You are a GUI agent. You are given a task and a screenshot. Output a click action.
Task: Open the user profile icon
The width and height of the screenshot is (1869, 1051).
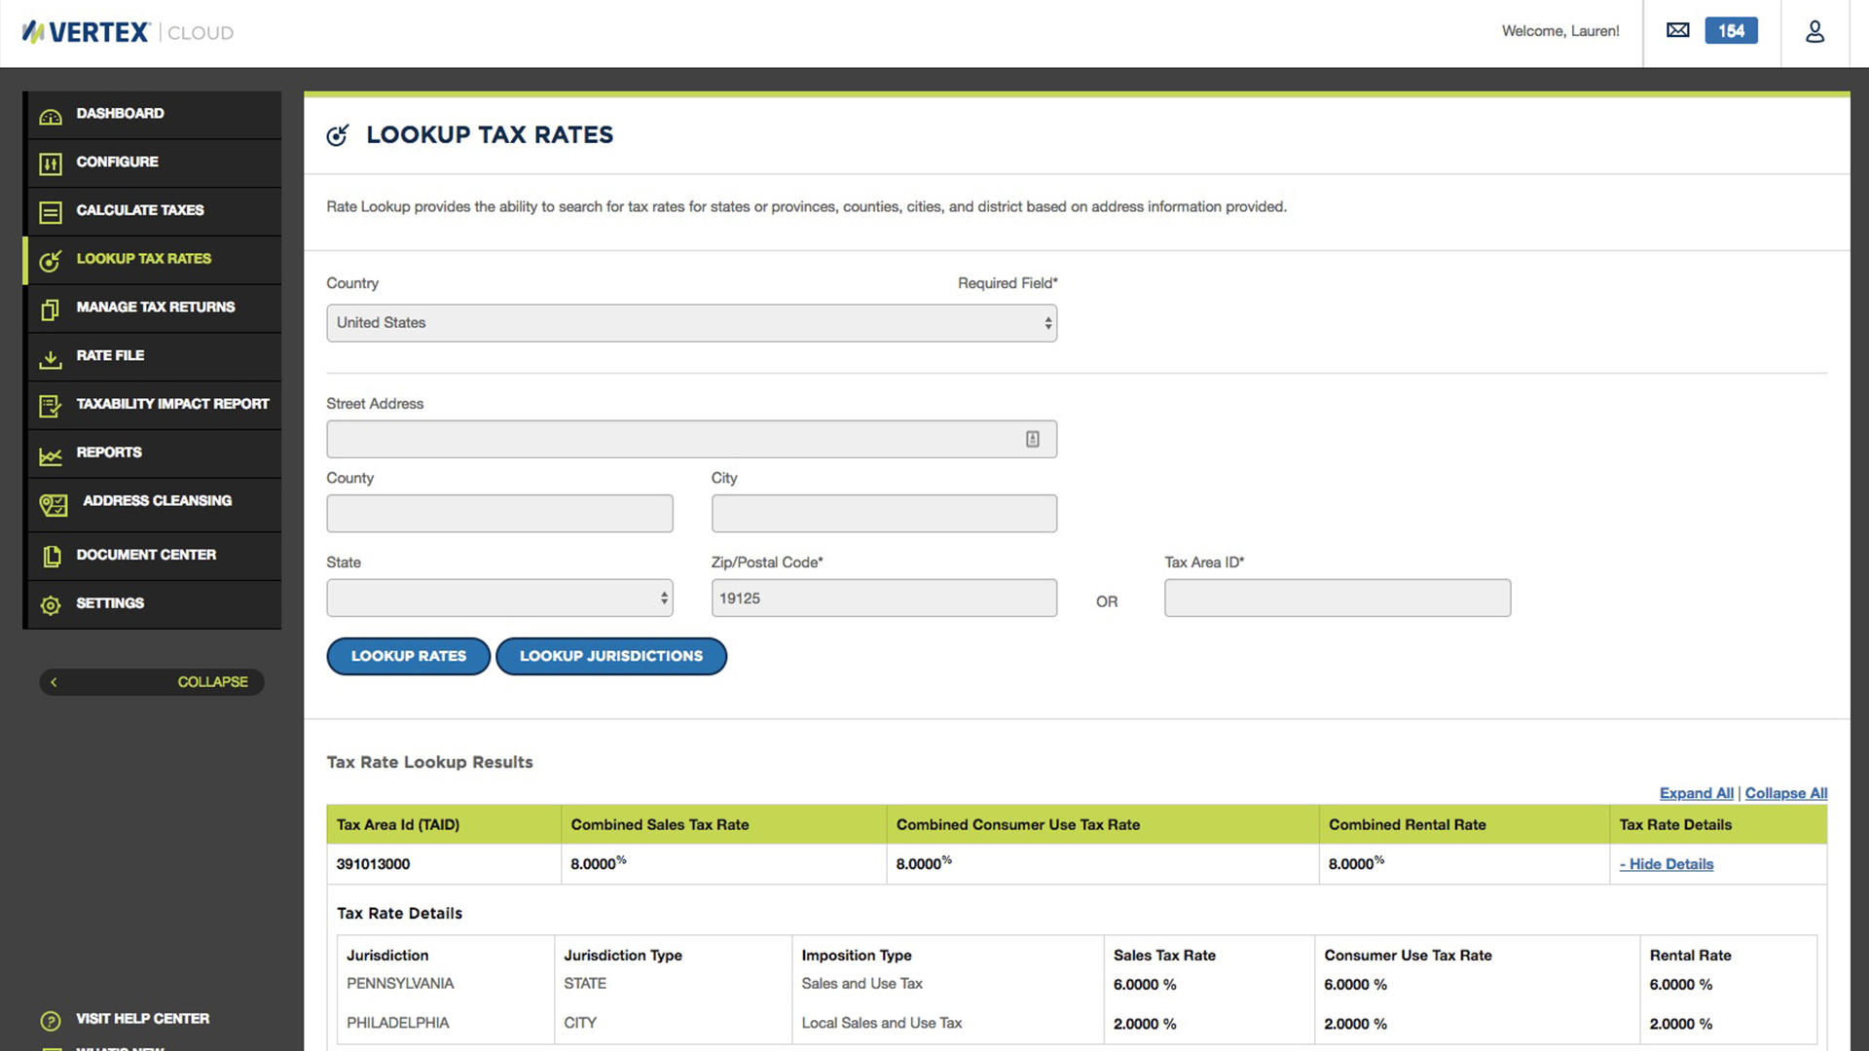(x=1814, y=32)
